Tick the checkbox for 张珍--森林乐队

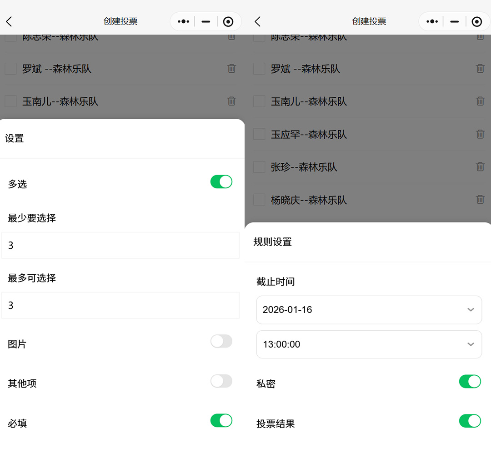pyautogui.click(x=259, y=167)
